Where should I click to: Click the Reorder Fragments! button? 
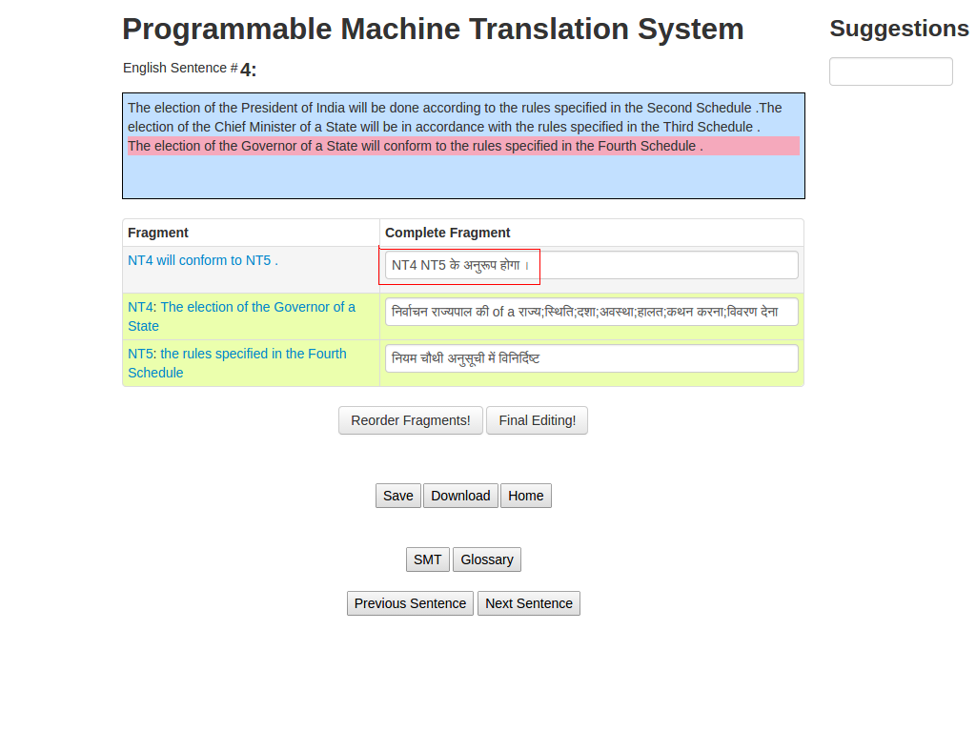(410, 420)
